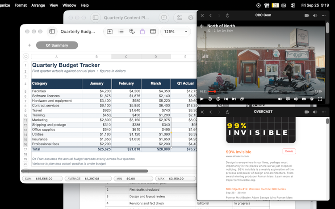
Task: Click the Revisions and fact check row
Action: pos(147,203)
